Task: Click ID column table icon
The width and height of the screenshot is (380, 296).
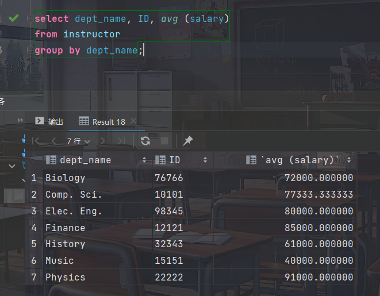Action: click(x=160, y=160)
